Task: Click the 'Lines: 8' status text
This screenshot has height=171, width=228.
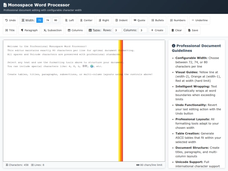Action: [x=39, y=165]
